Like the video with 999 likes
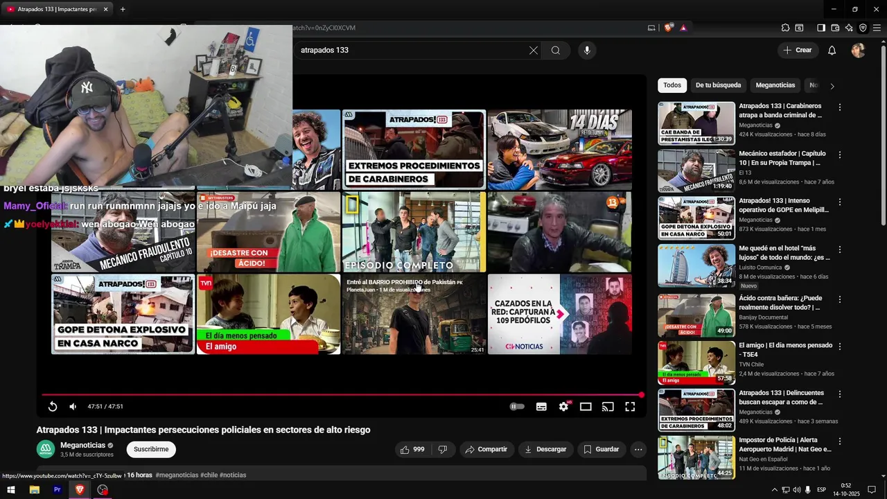 click(412, 449)
